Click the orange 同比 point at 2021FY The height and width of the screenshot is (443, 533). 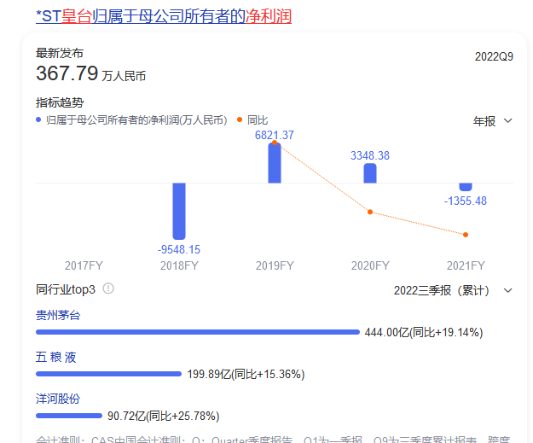[x=466, y=235]
